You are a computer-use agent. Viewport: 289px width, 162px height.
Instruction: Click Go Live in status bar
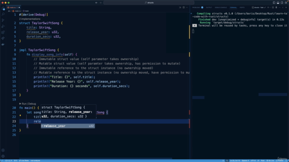coord(270,161)
